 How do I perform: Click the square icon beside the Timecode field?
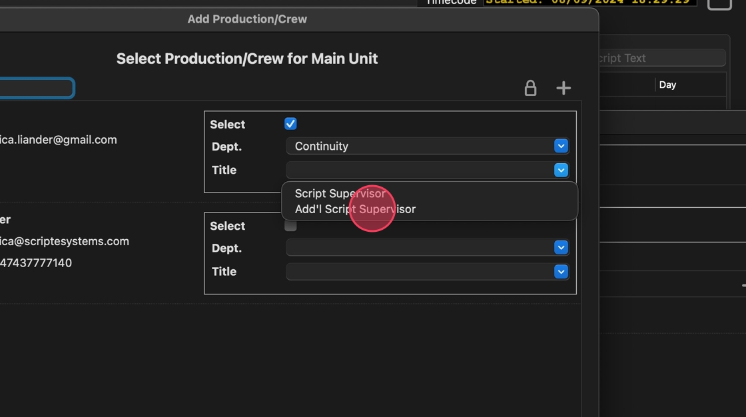(719, 3)
